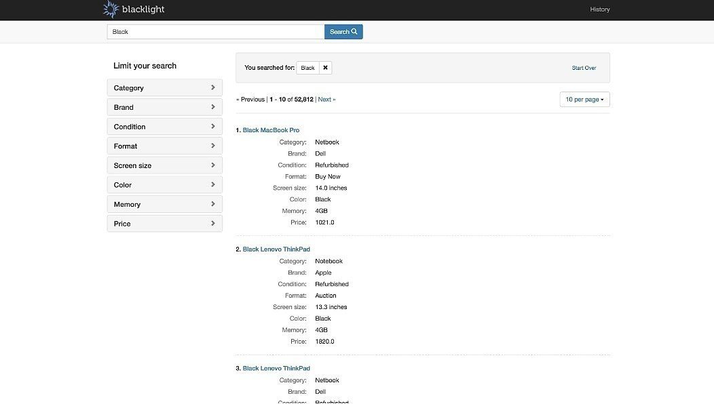The width and height of the screenshot is (714, 404).
Task: Click 'Dell' brand value in result 1
Action: [320, 153]
